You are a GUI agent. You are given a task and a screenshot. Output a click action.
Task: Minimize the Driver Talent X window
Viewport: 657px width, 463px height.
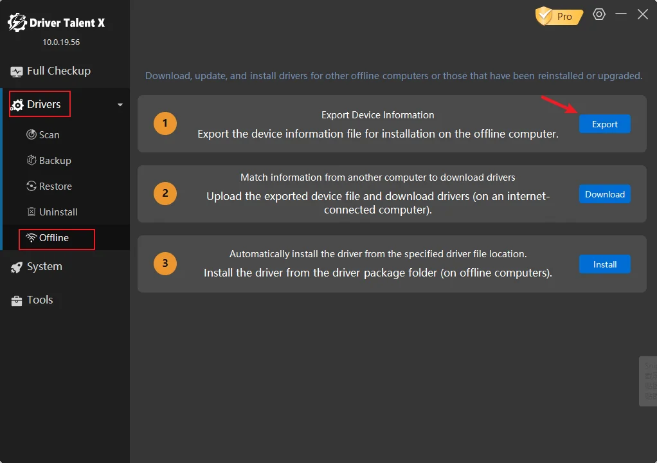tap(621, 14)
